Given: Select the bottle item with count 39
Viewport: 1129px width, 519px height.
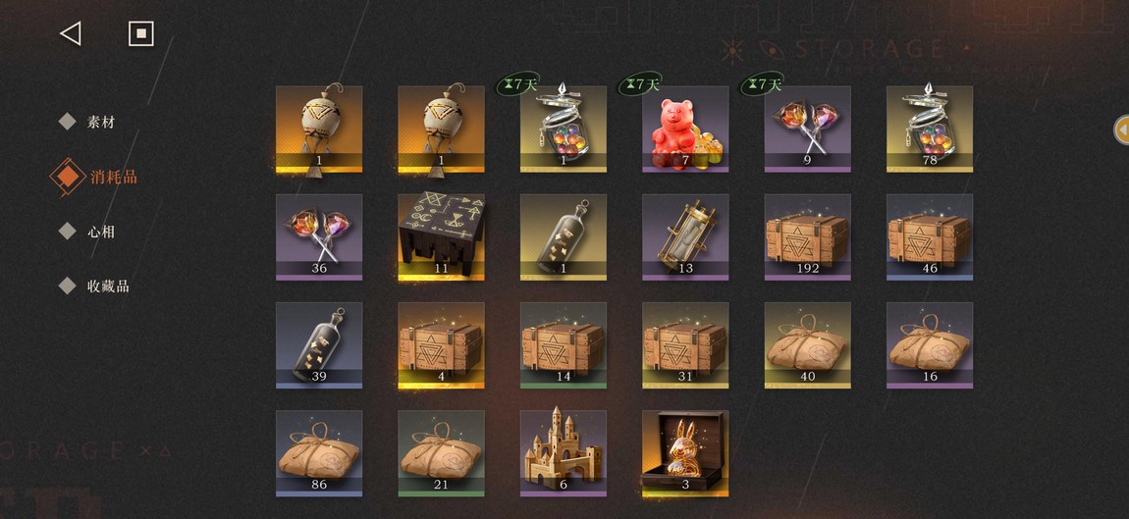Looking at the screenshot, I should tap(319, 345).
